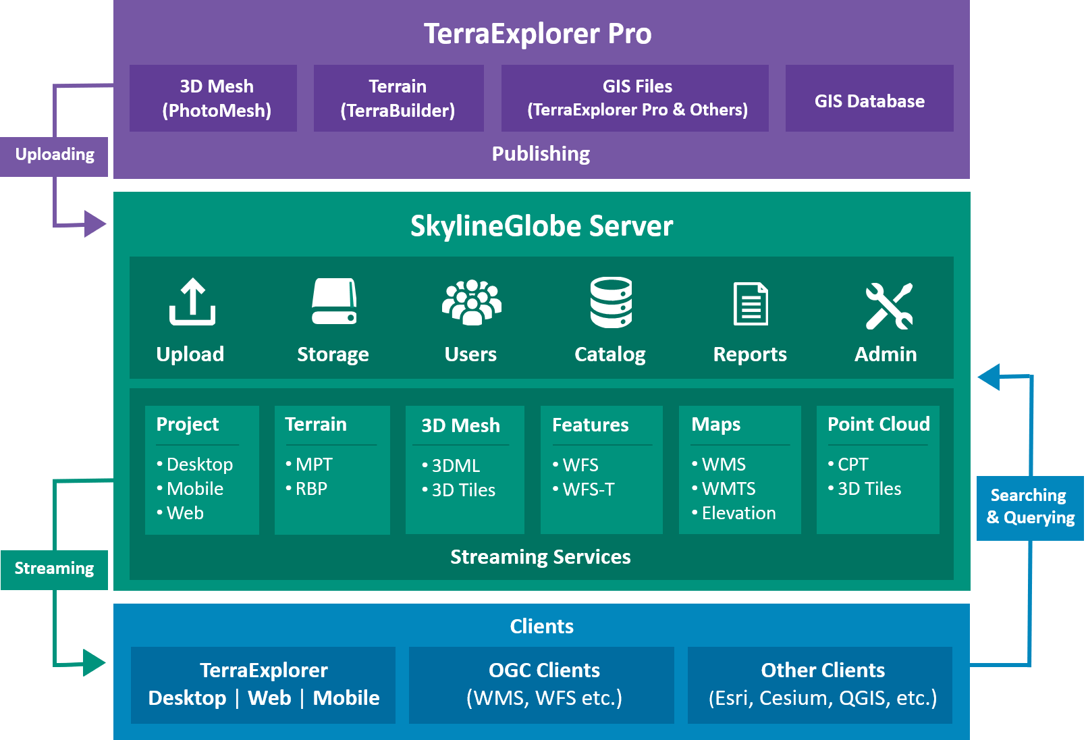Select the 3D Mesh (PhotoMesh) box

pos(213,99)
